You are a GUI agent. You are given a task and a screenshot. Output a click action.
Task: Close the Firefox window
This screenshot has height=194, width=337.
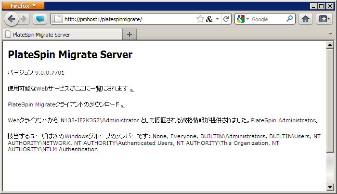click(330, 6)
